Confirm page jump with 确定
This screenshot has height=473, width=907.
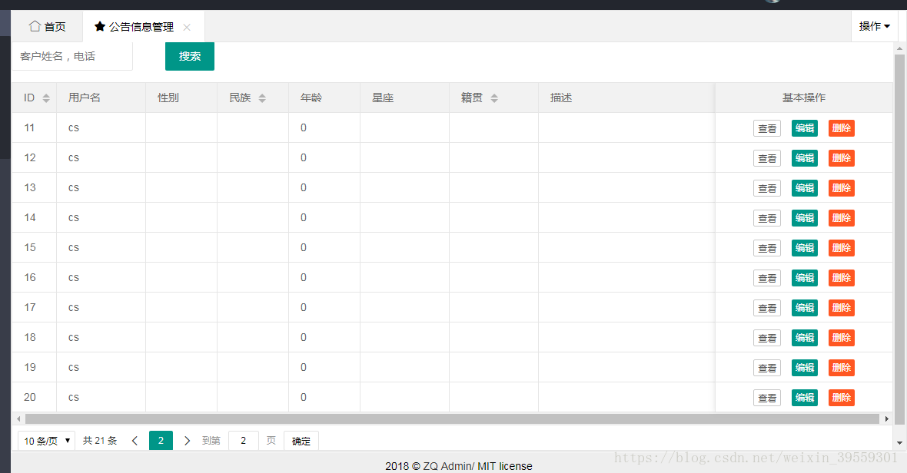click(x=301, y=441)
